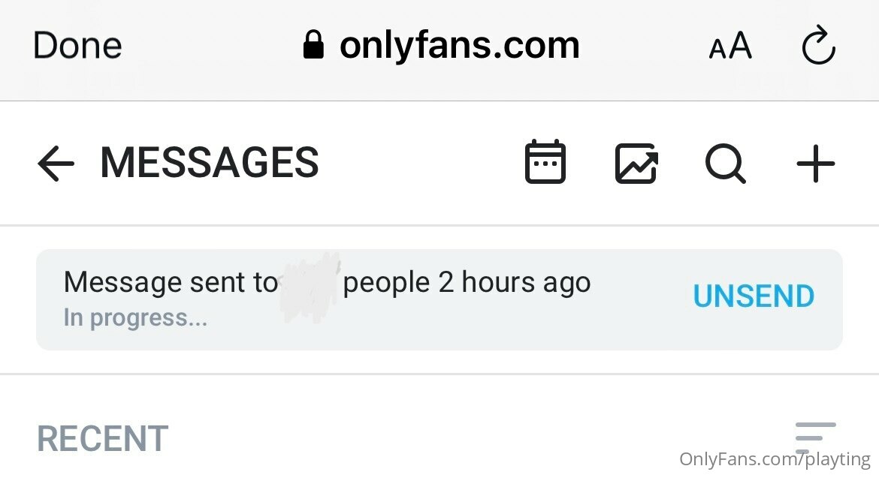Click the "Message sent to" banner text

click(x=171, y=283)
